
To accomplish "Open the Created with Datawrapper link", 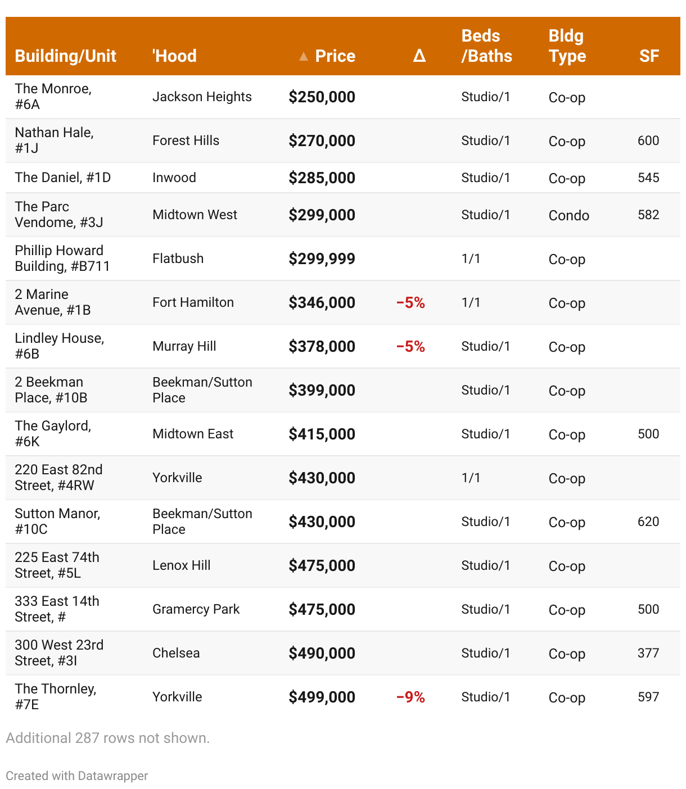I will pos(77,776).
